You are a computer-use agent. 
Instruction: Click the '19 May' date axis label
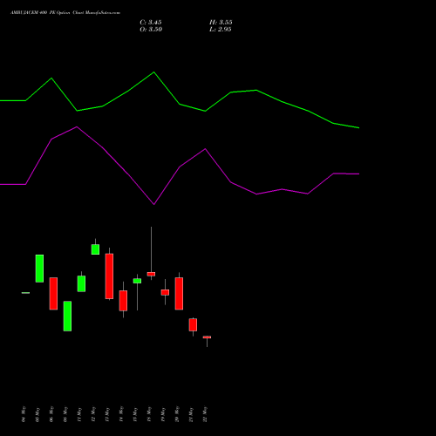(x=163, y=414)
